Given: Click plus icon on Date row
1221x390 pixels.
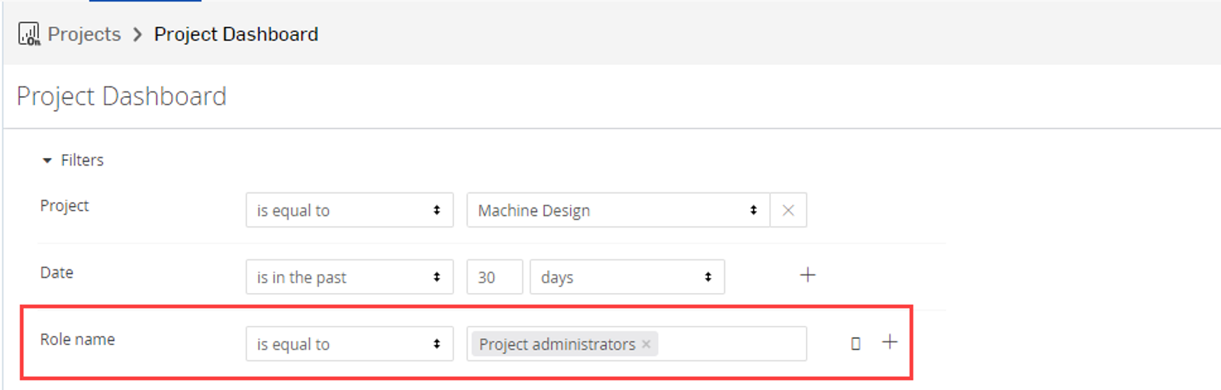Looking at the screenshot, I should pos(807,275).
